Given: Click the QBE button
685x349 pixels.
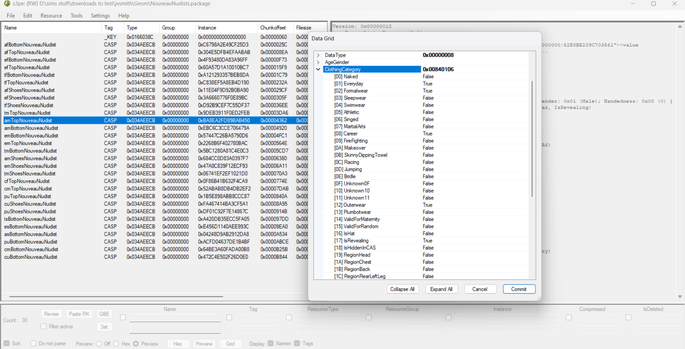Looking at the screenshot, I should pos(104,314).
